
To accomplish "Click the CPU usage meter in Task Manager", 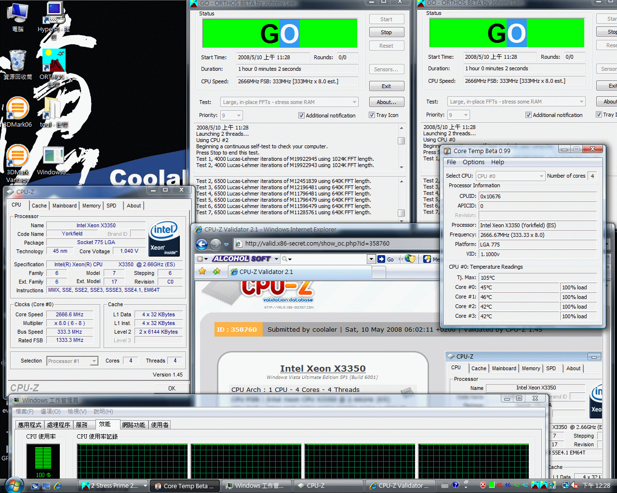I will [x=43, y=462].
